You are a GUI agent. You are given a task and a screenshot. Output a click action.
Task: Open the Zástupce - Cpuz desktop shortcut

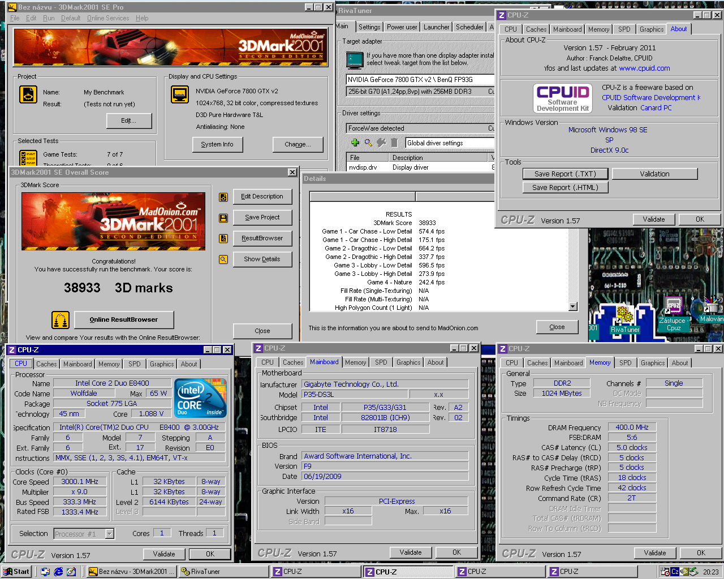[673, 314]
